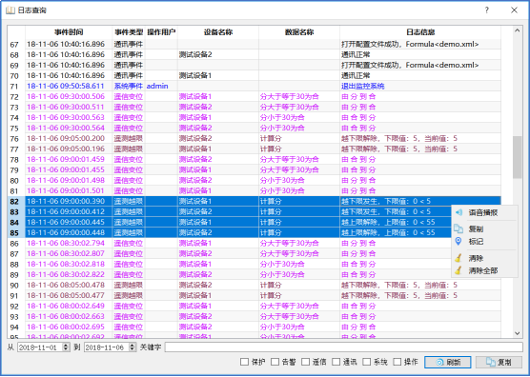
Task: Click the timestamp 18-11-06 09:00:00.390
Action: 66,201
